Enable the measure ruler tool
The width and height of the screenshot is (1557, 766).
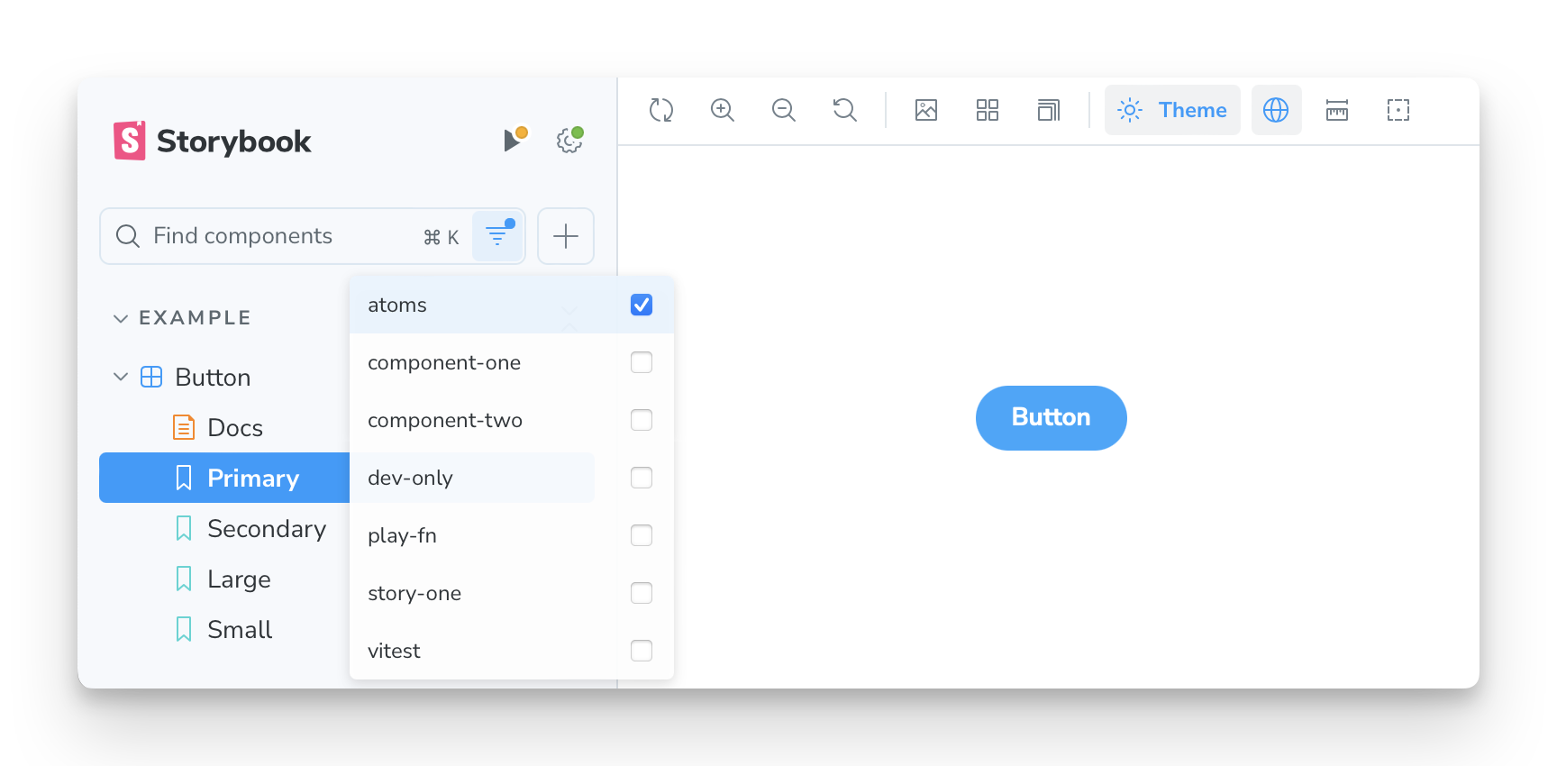tap(1337, 110)
